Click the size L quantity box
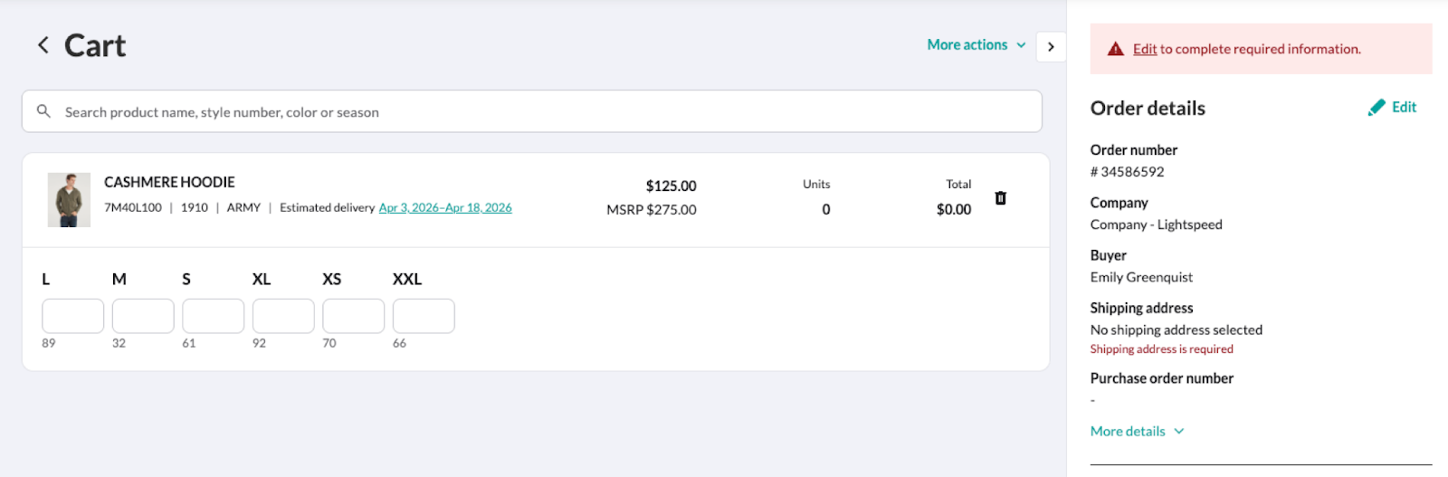Screen dimensions: 1448x477 pyautogui.click(x=73, y=316)
